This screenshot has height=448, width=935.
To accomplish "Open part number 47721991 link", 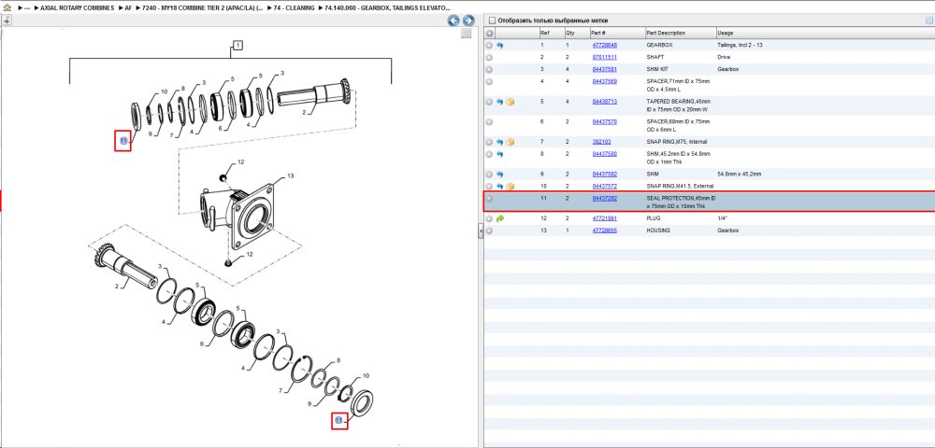I will (604, 218).
